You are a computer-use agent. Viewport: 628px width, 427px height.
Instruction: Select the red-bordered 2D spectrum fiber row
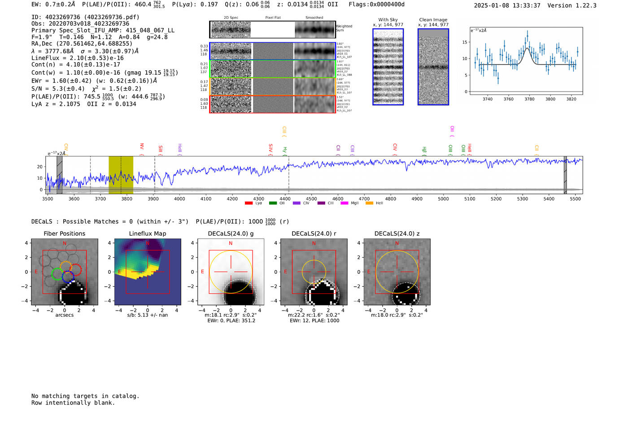pyautogui.click(x=272, y=104)
